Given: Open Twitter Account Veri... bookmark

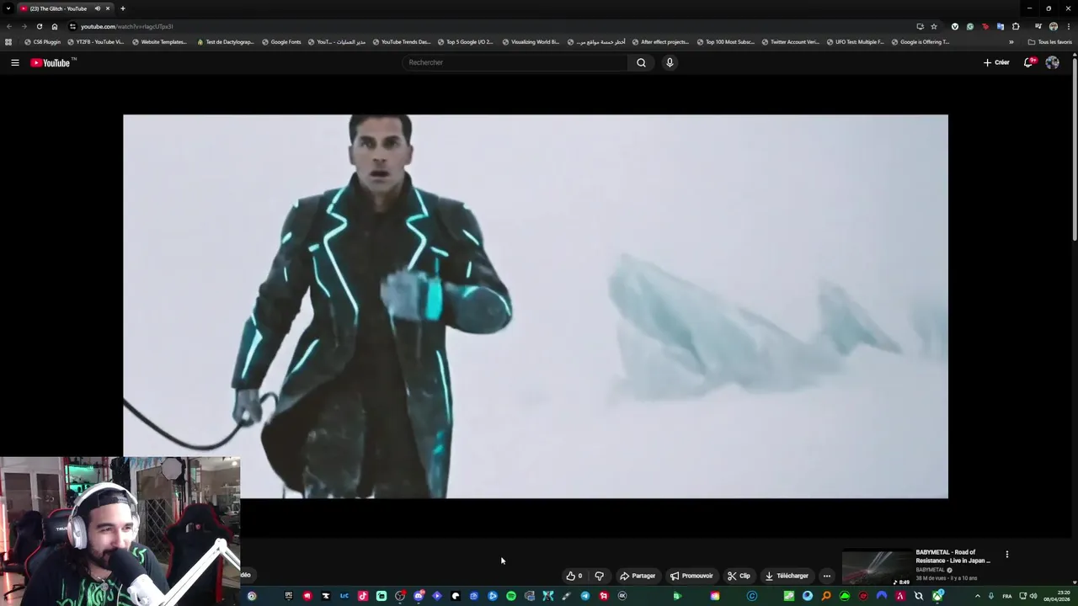Looking at the screenshot, I should pyautogui.click(x=790, y=42).
